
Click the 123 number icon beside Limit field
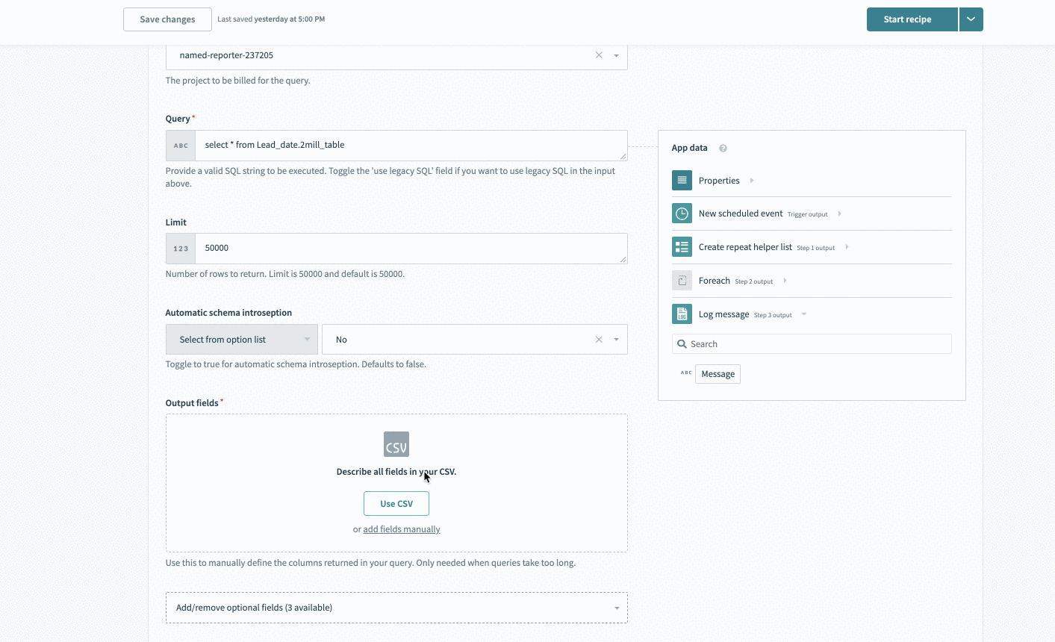pos(179,248)
